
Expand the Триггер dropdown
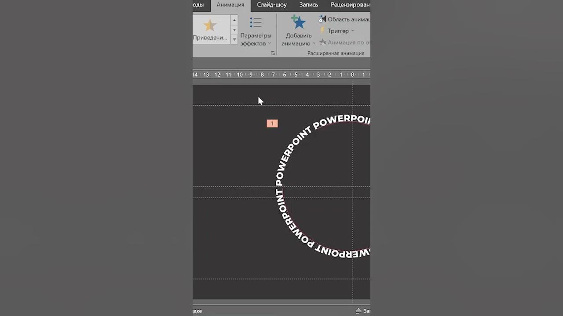tap(336, 31)
